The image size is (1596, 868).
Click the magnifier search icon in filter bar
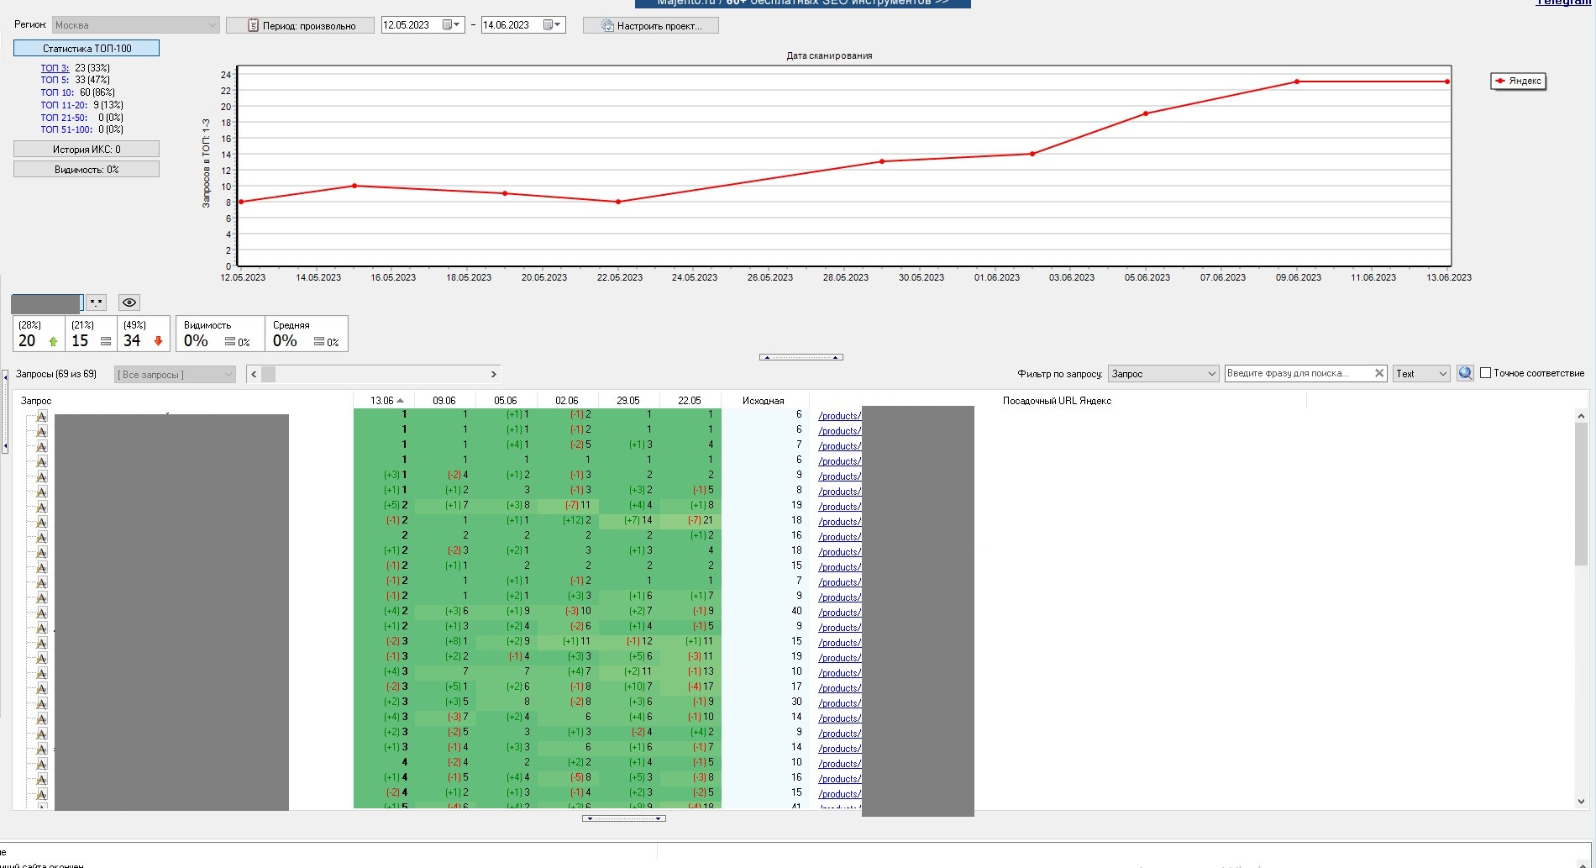pyautogui.click(x=1465, y=374)
